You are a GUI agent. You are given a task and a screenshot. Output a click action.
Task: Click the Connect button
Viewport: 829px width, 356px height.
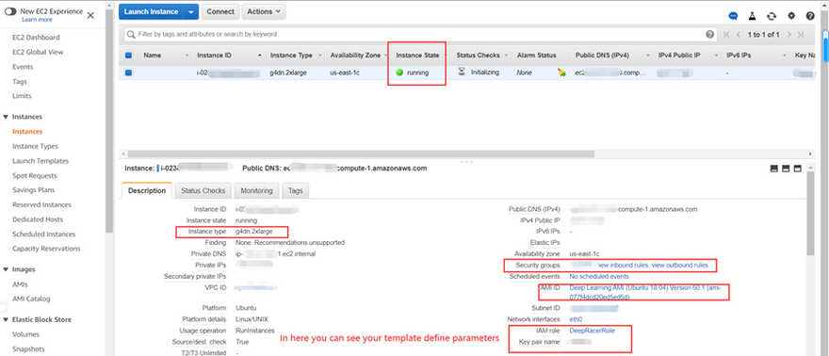coord(220,11)
